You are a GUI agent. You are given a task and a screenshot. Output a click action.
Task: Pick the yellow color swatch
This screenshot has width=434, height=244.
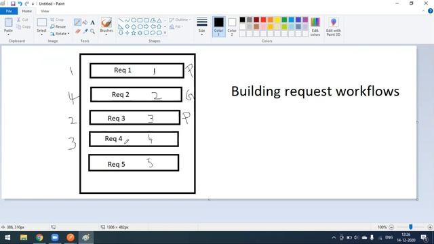(x=277, y=20)
